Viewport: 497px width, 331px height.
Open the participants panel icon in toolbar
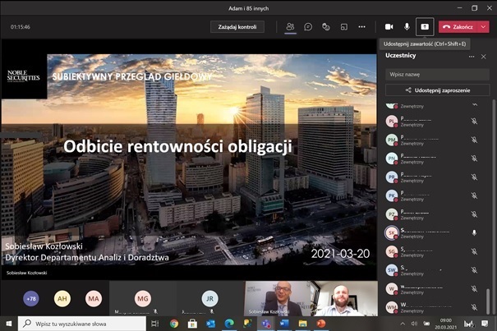click(x=290, y=26)
